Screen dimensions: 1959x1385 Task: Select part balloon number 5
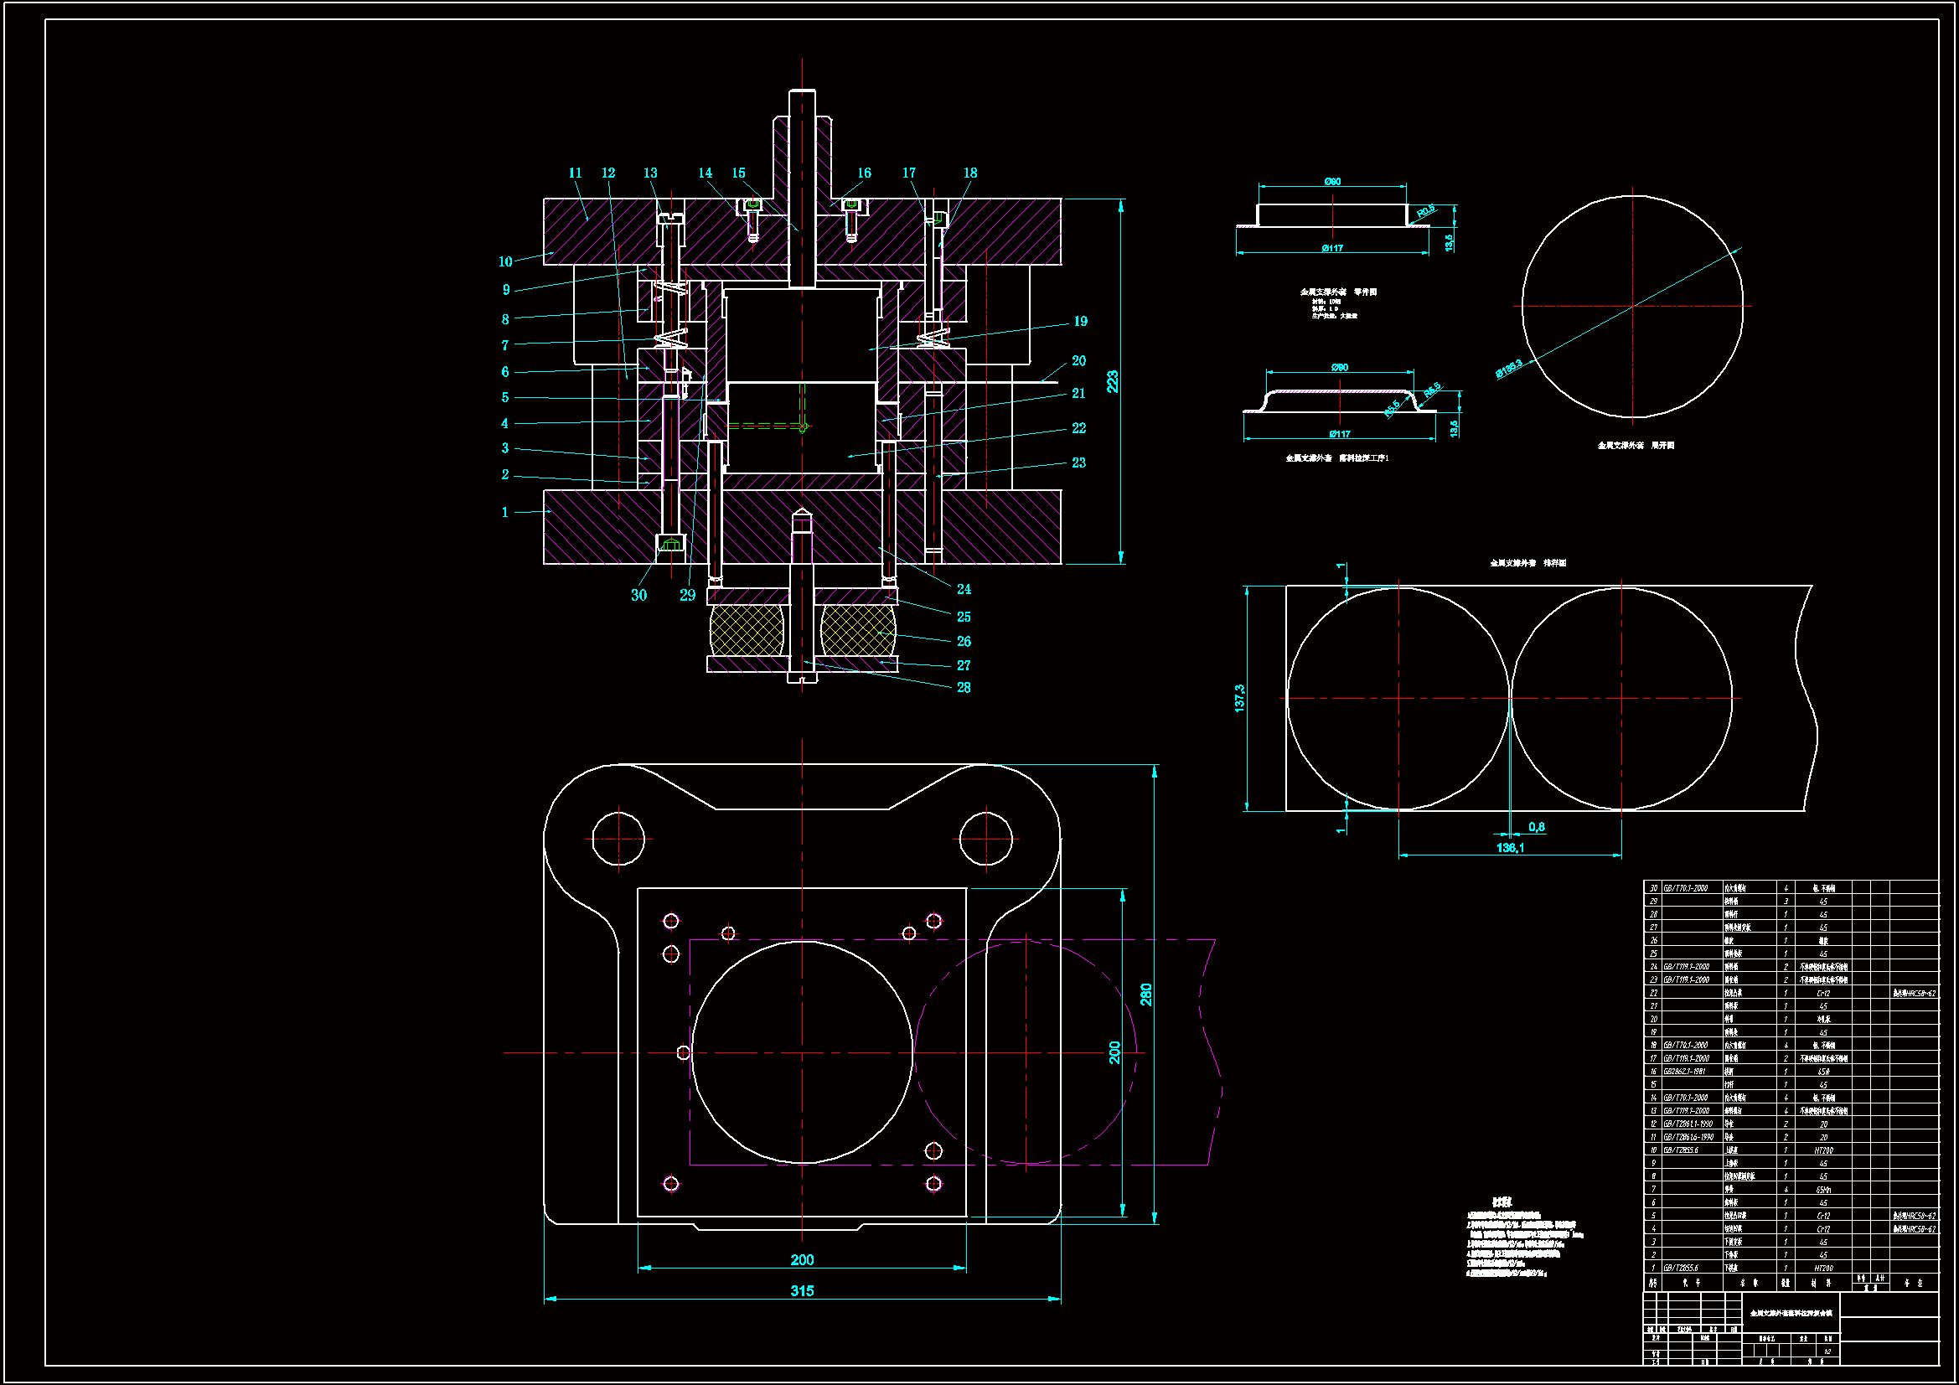point(505,398)
